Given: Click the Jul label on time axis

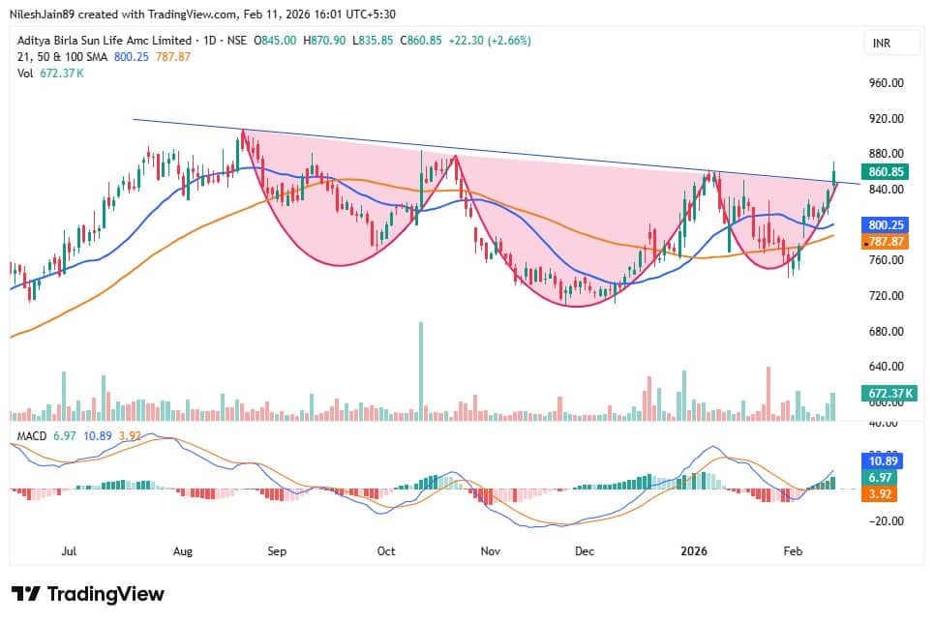Looking at the screenshot, I should (69, 551).
